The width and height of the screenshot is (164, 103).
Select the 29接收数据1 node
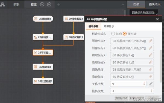(74, 19)
